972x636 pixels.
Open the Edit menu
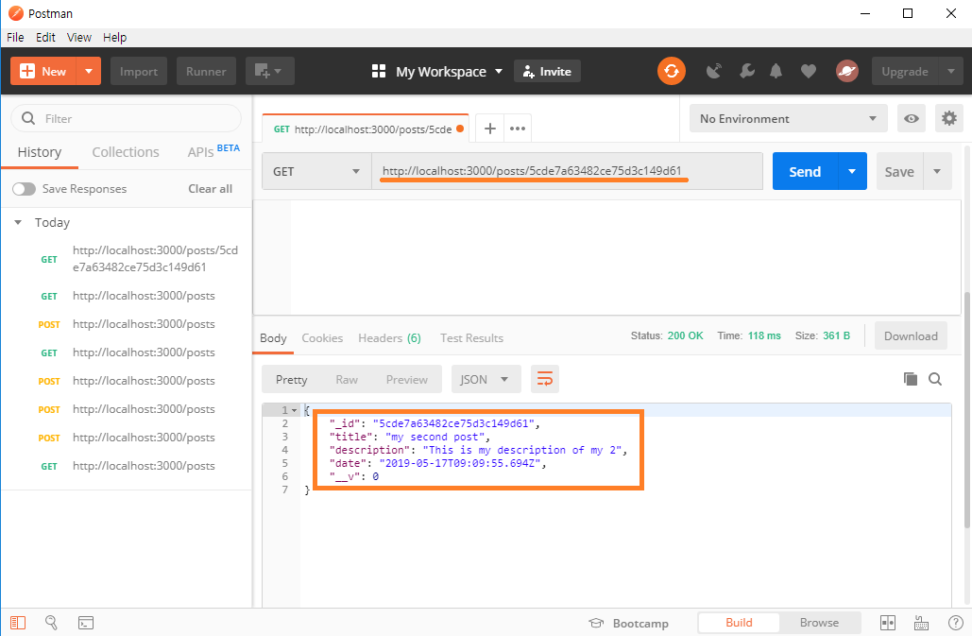(45, 37)
